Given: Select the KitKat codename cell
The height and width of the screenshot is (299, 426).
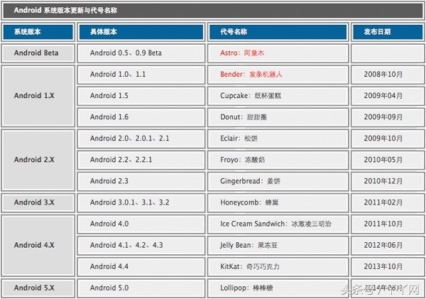Looking at the screenshot, I should point(278,266).
